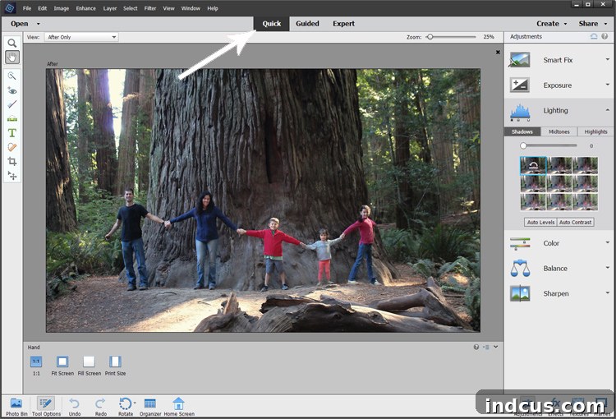Select the Fit Screen option

[x=62, y=365]
